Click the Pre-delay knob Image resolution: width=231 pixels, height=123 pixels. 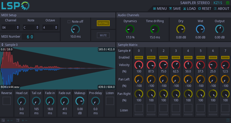[96, 101]
